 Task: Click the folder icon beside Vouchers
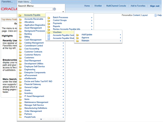pyautogui.click(x=49, y=33)
